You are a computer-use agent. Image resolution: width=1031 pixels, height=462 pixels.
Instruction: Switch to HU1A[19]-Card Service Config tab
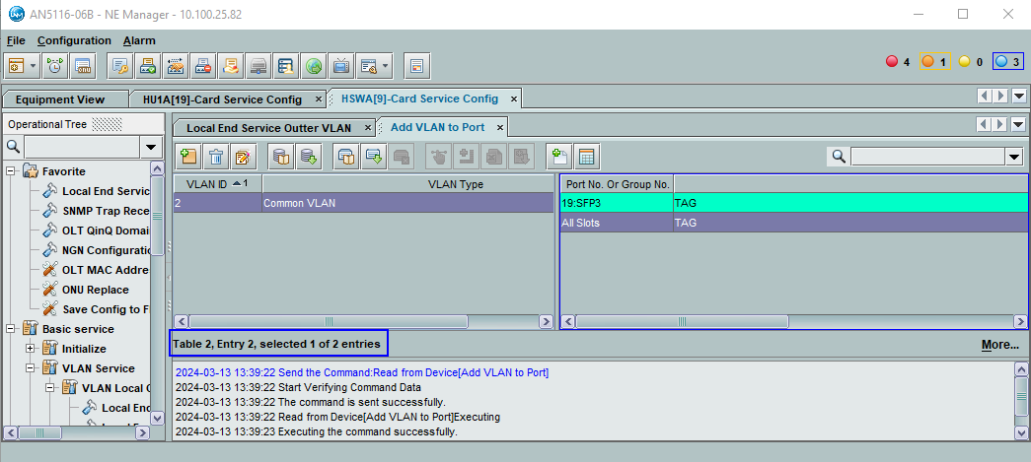coord(222,99)
